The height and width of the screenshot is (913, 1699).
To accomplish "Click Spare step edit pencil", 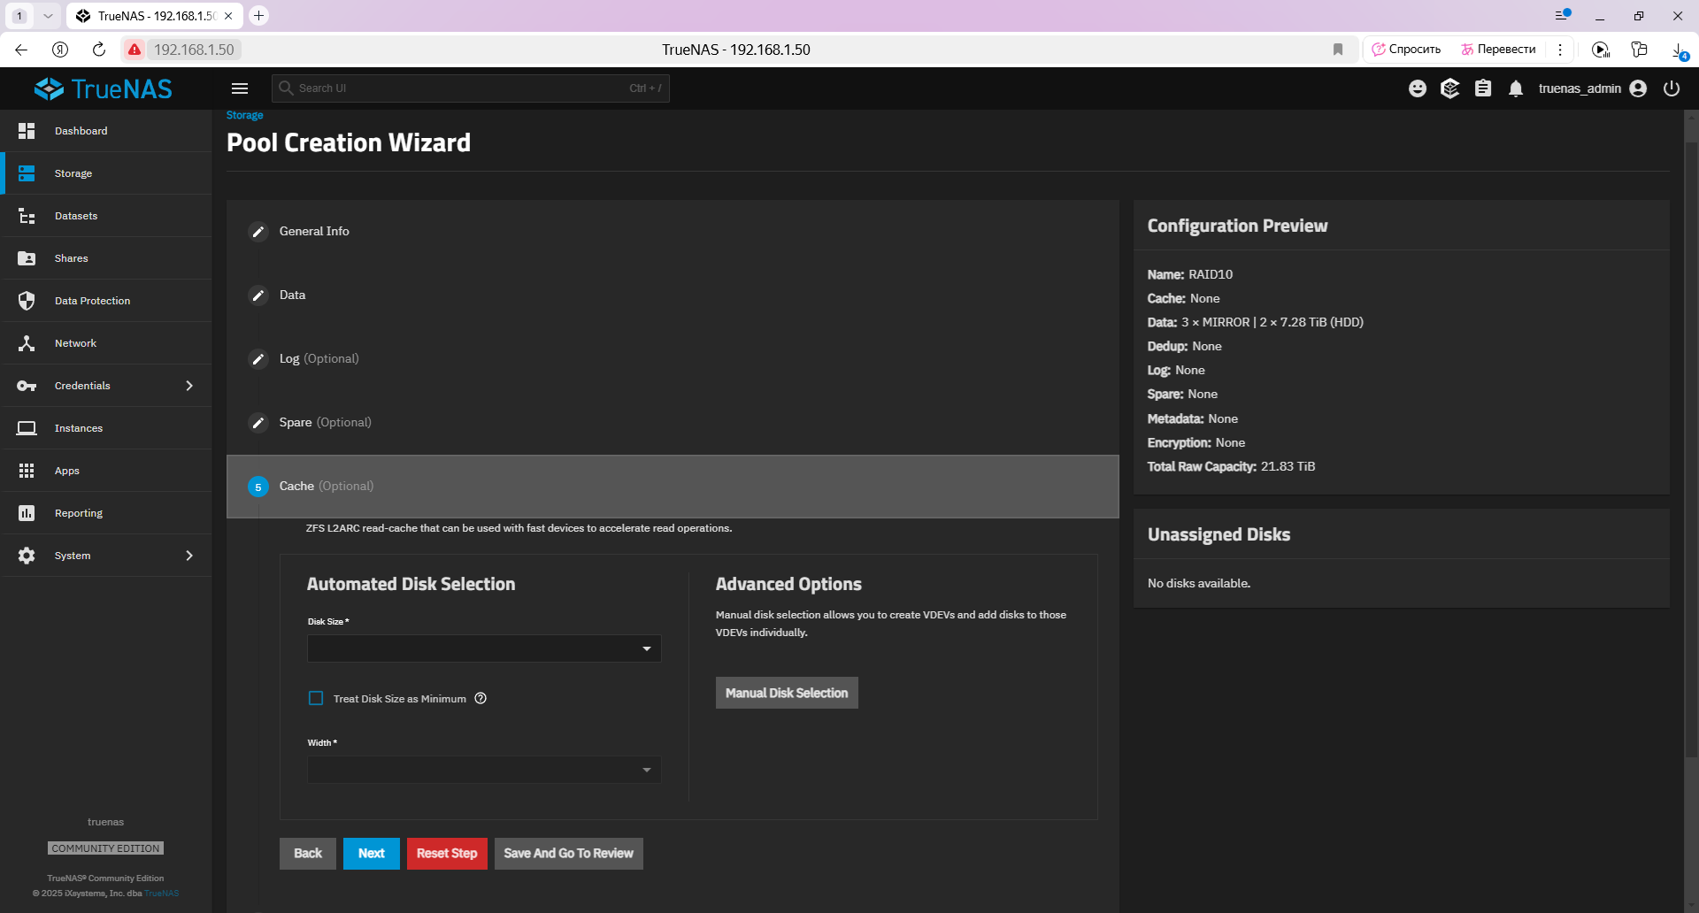I will coord(258,423).
